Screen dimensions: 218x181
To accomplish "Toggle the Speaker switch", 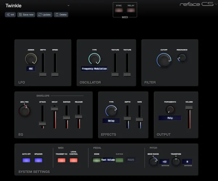I will [x=38, y=160].
